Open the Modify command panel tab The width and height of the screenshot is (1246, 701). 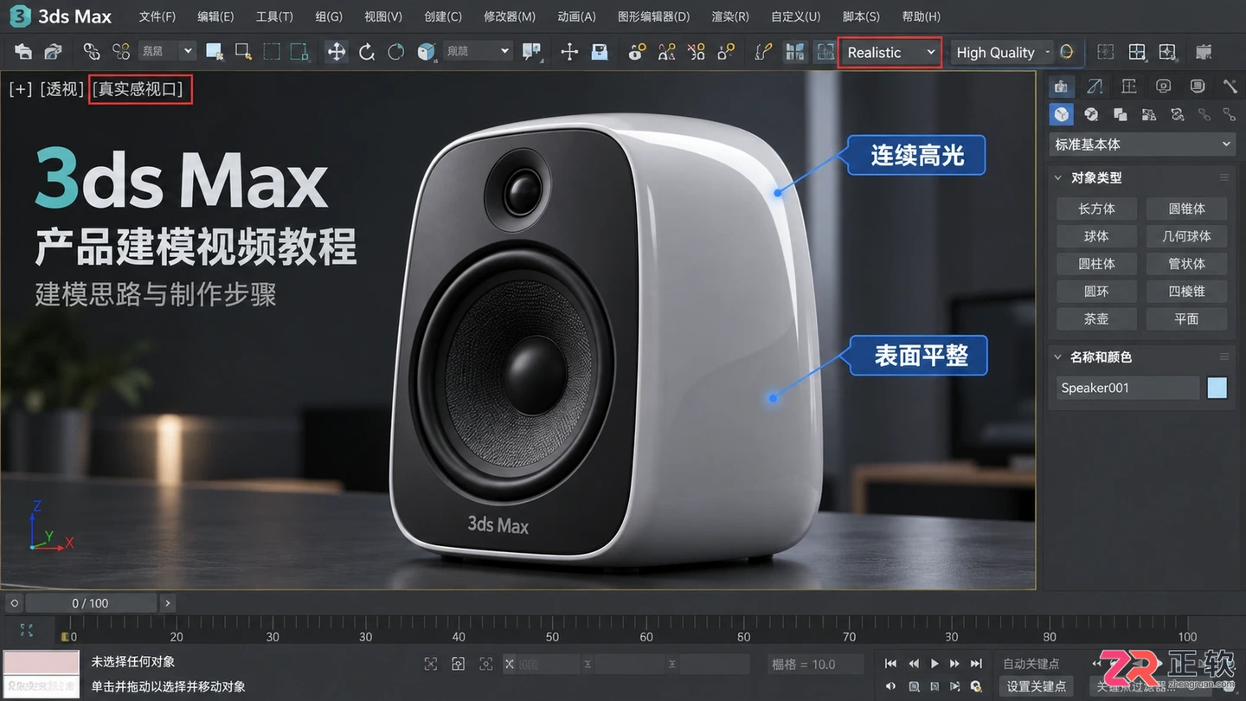[x=1095, y=86]
